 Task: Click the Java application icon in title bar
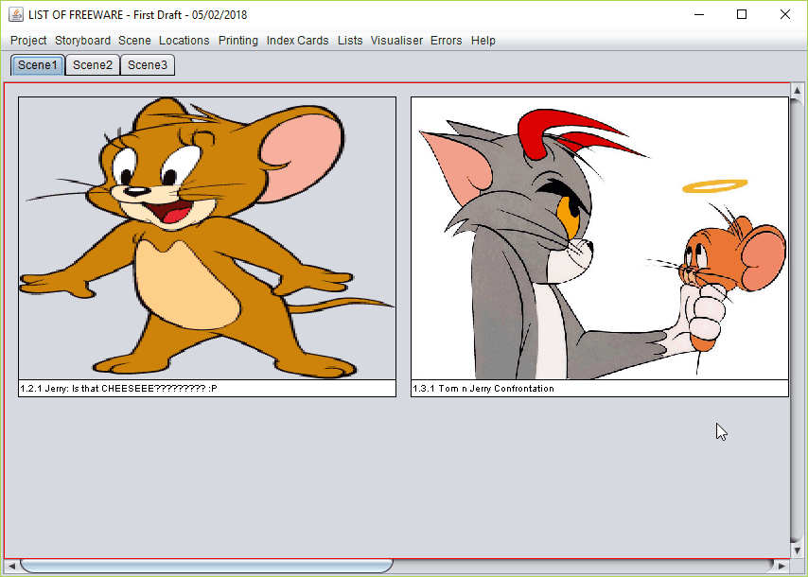click(x=16, y=14)
